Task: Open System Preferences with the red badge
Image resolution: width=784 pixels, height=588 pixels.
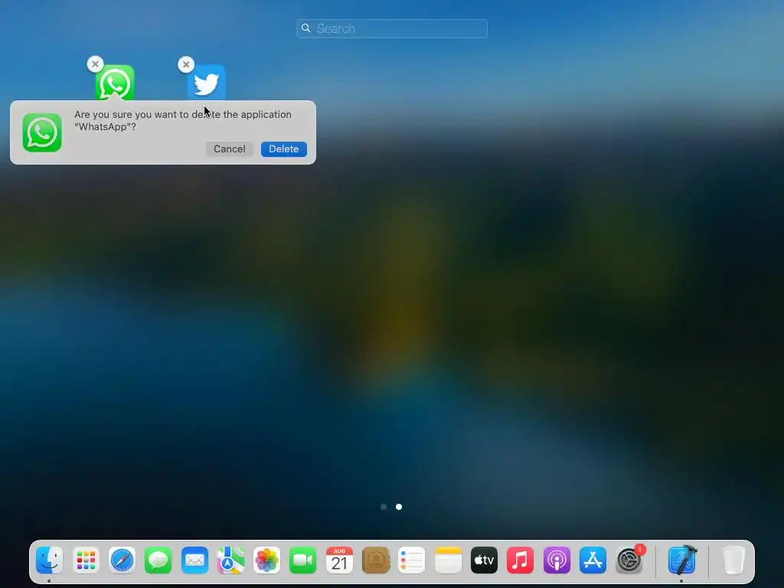Action: [x=629, y=560]
